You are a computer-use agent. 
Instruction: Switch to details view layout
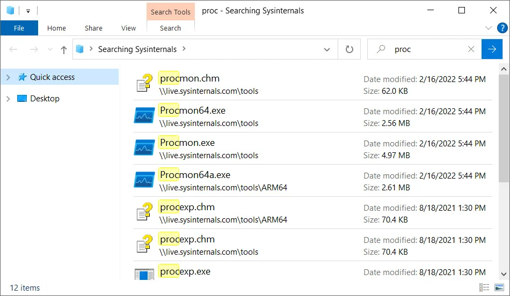coord(484,287)
